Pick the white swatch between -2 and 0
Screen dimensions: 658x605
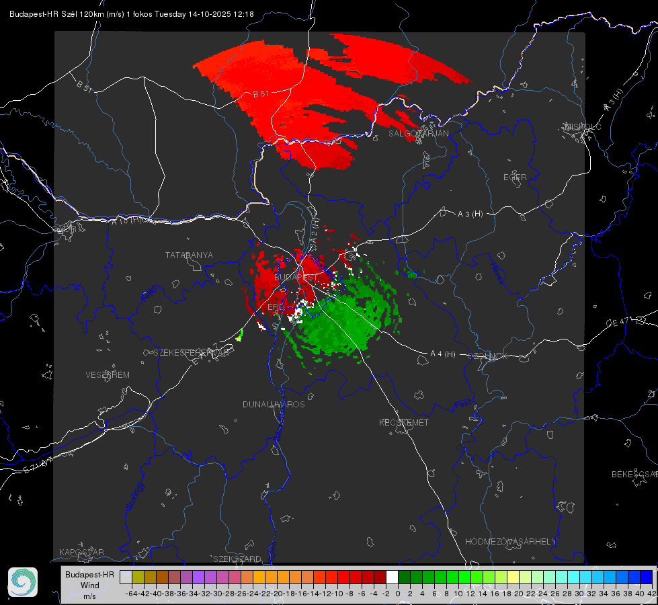click(392, 577)
